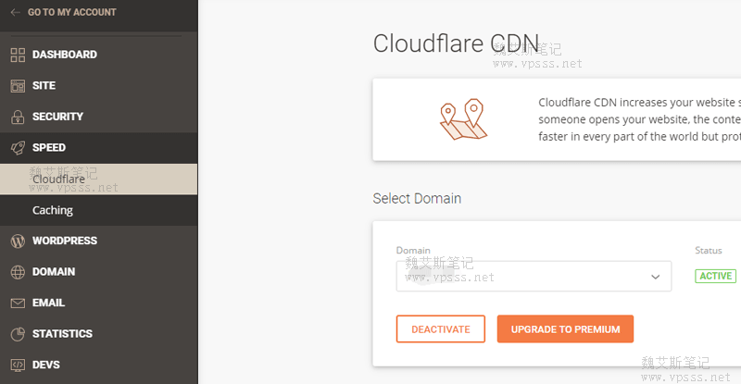Click the WordPress logo icon
This screenshot has width=741, height=384.
click(18, 241)
